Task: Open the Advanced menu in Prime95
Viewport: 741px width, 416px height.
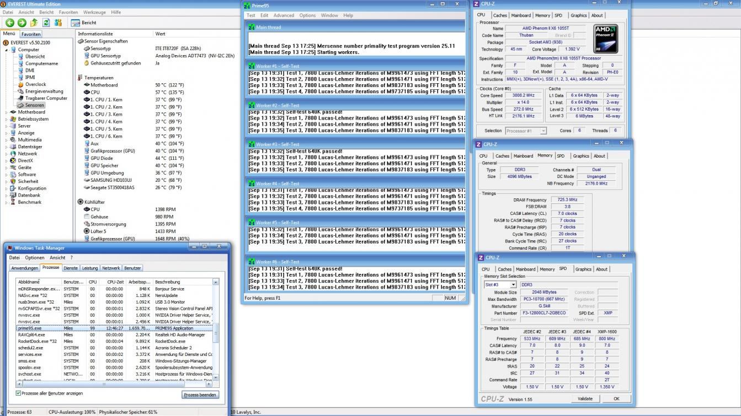Action: (284, 15)
